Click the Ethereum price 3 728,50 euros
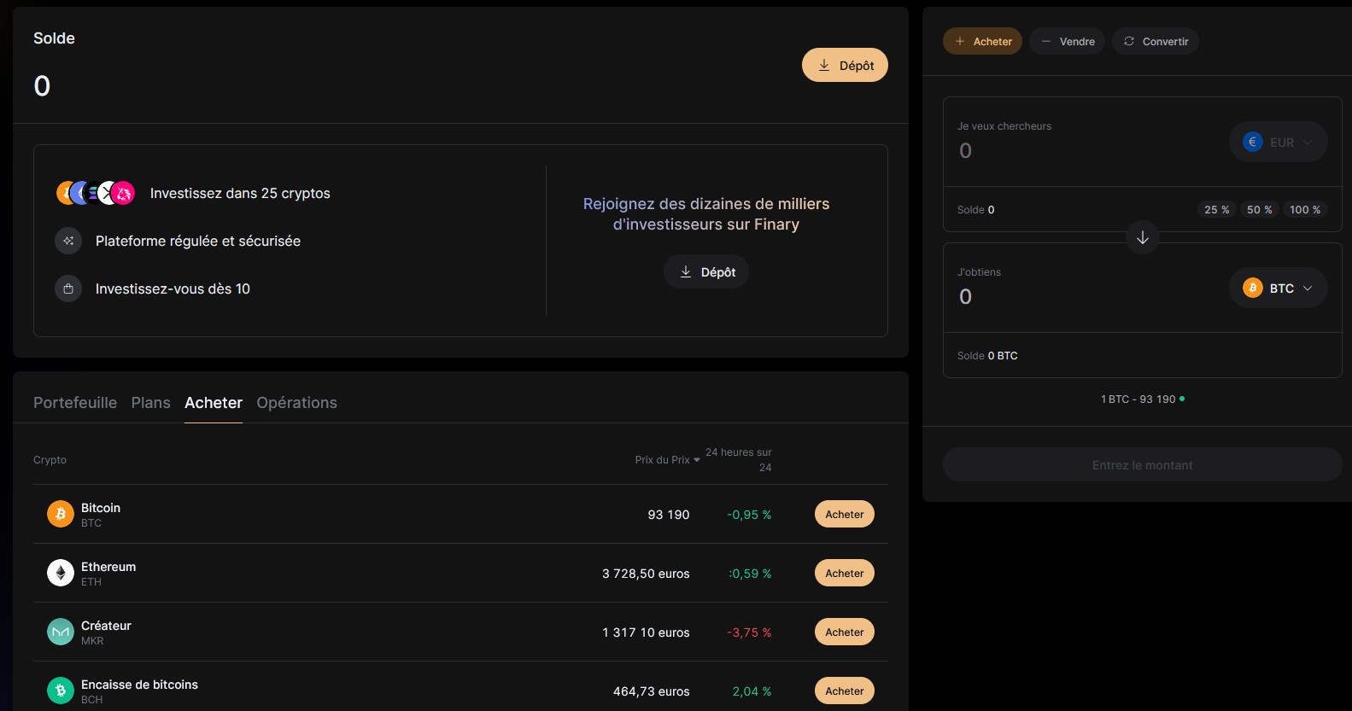 coord(646,574)
